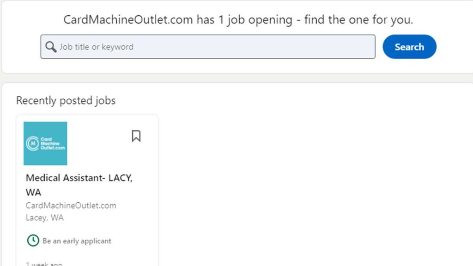
Task: Click the magnifying glass icon in search field
Action: 51,47
